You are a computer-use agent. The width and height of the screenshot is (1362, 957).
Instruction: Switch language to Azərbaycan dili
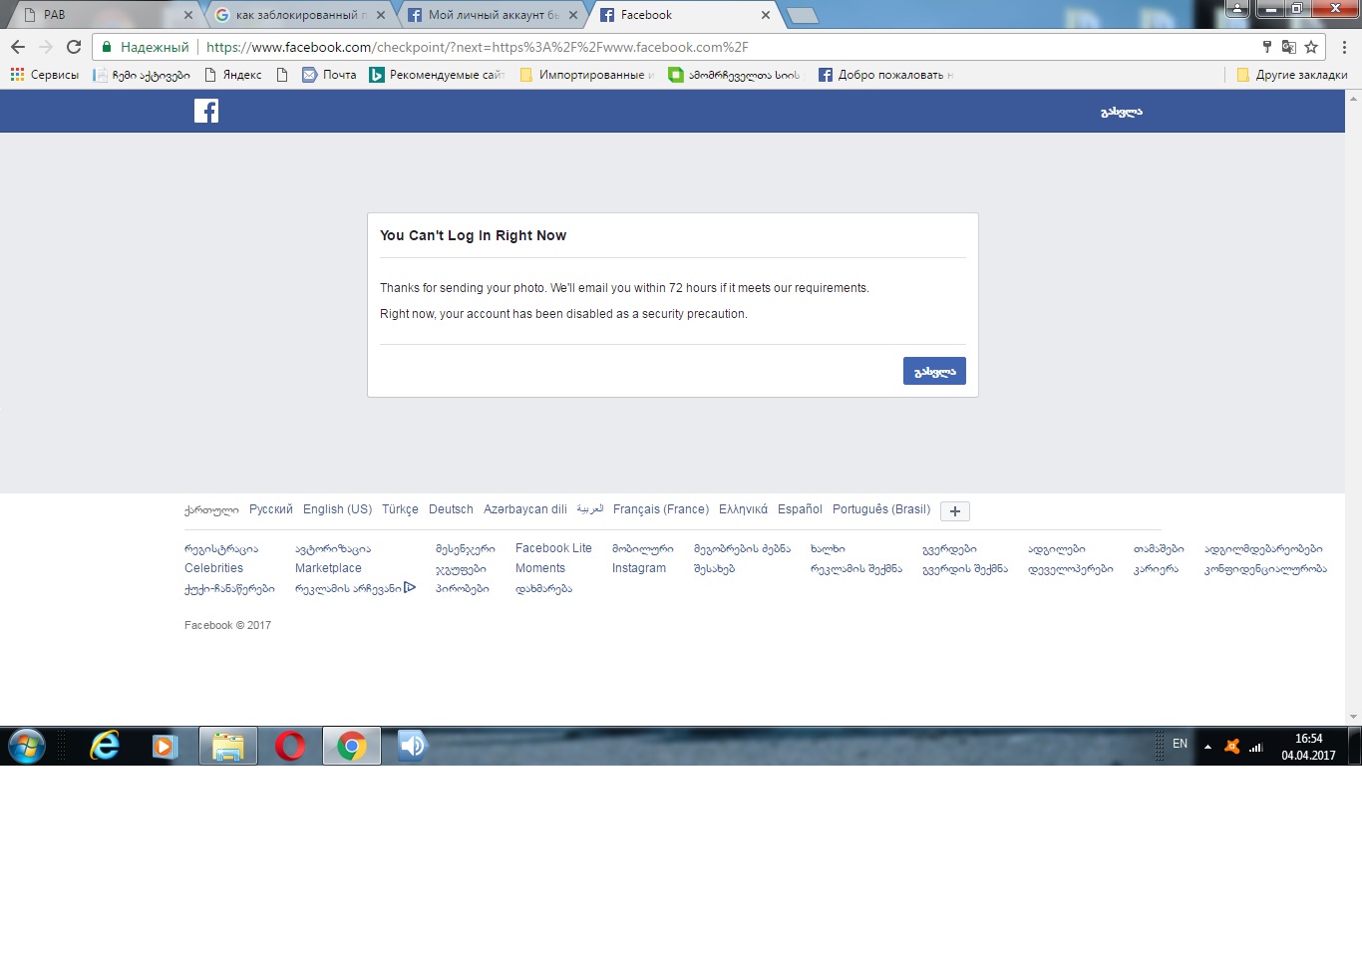pos(525,509)
